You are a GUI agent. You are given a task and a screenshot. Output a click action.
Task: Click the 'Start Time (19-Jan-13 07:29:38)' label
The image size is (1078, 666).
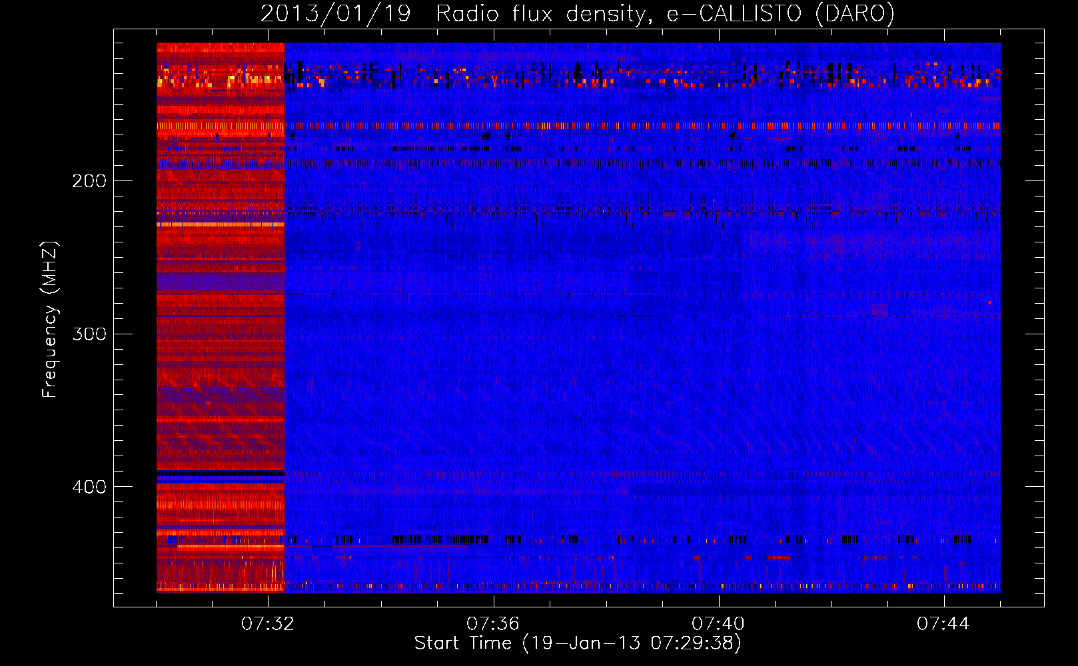coord(578,643)
